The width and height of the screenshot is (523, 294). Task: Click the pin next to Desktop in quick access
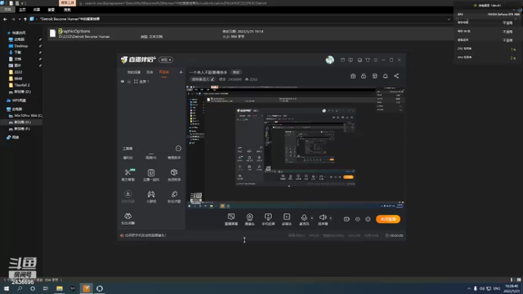click(40, 46)
